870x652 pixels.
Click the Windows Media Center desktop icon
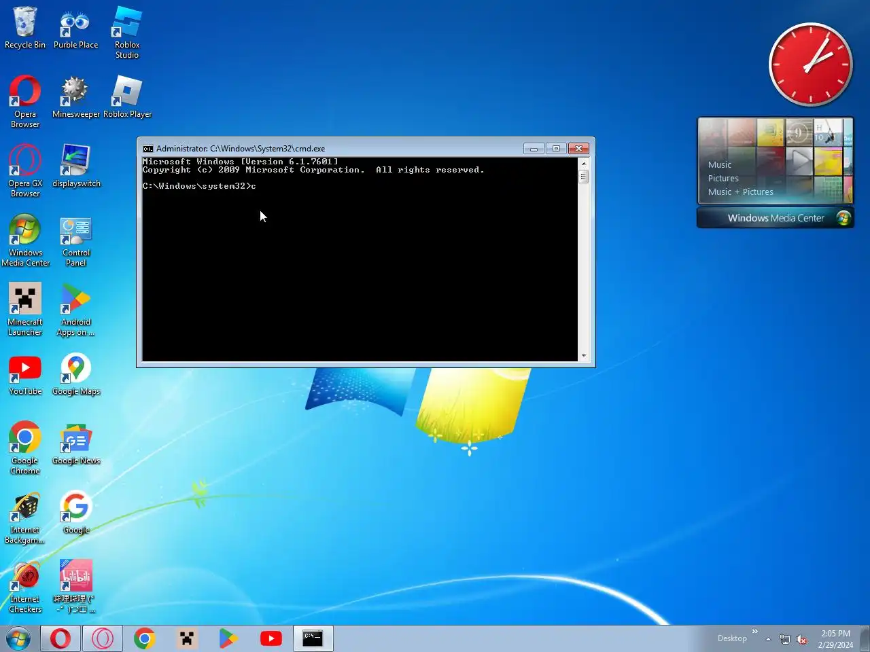click(25, 240)
